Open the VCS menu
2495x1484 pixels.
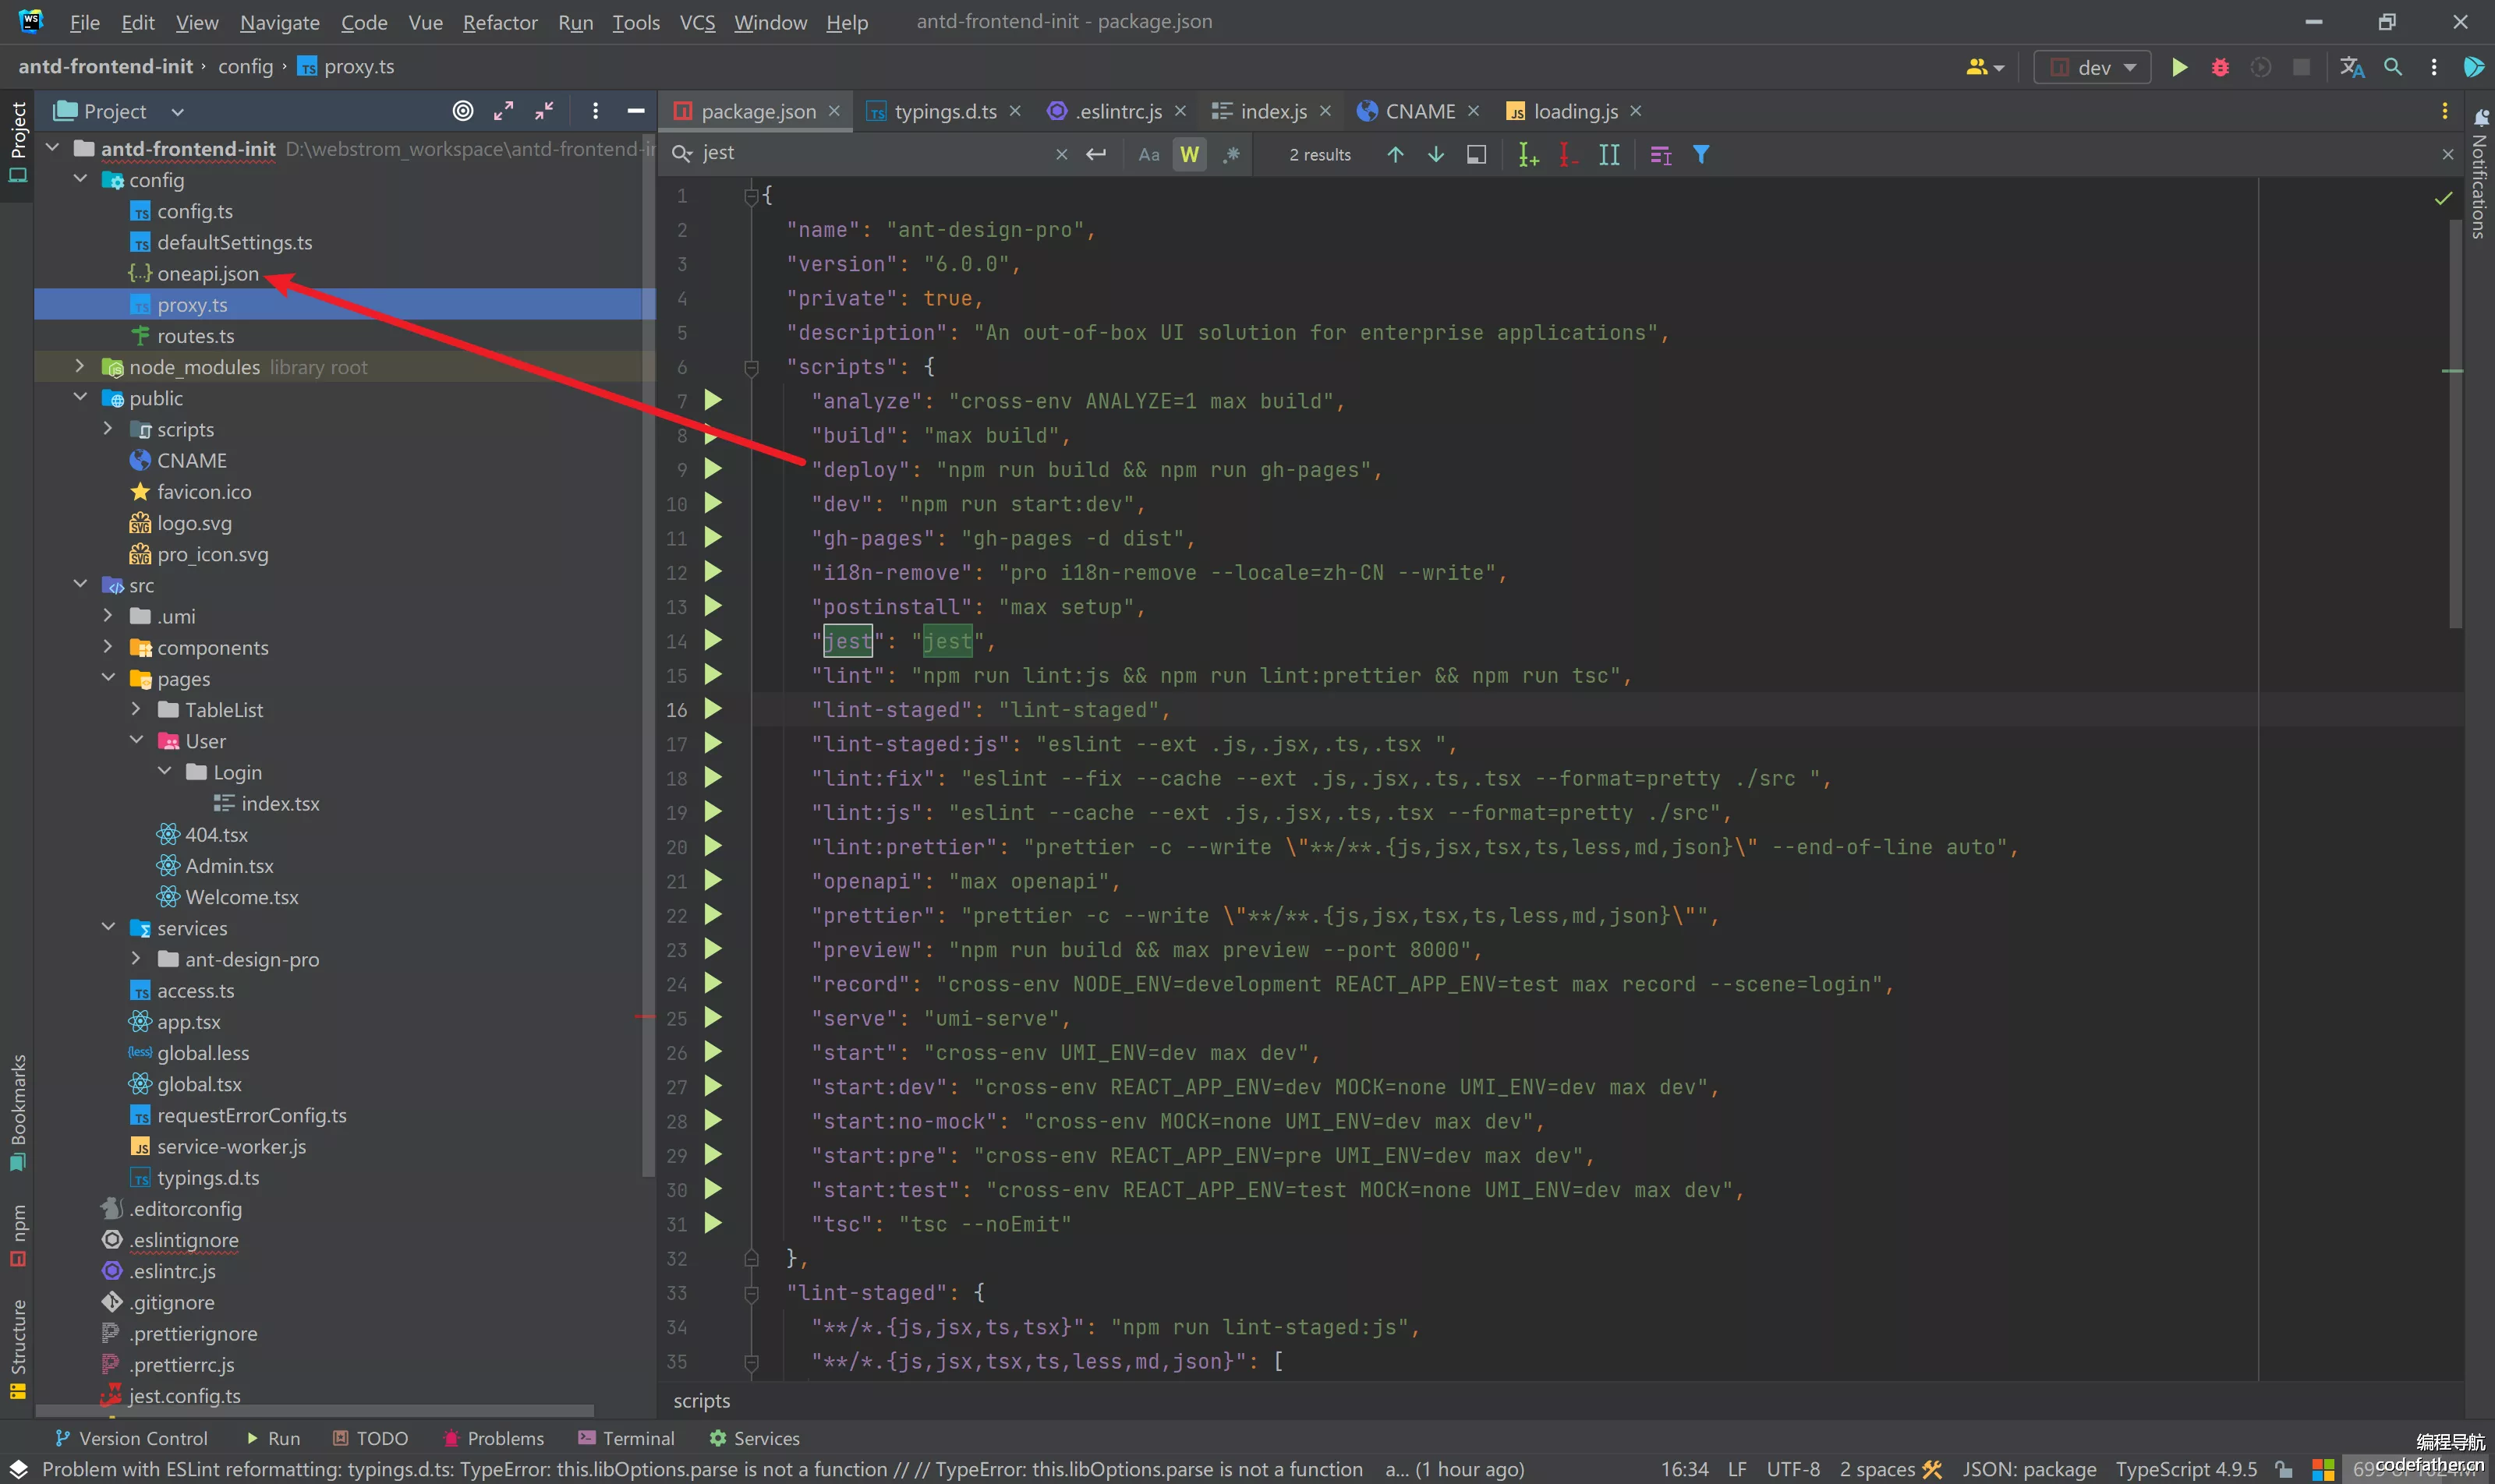[697, 22]
